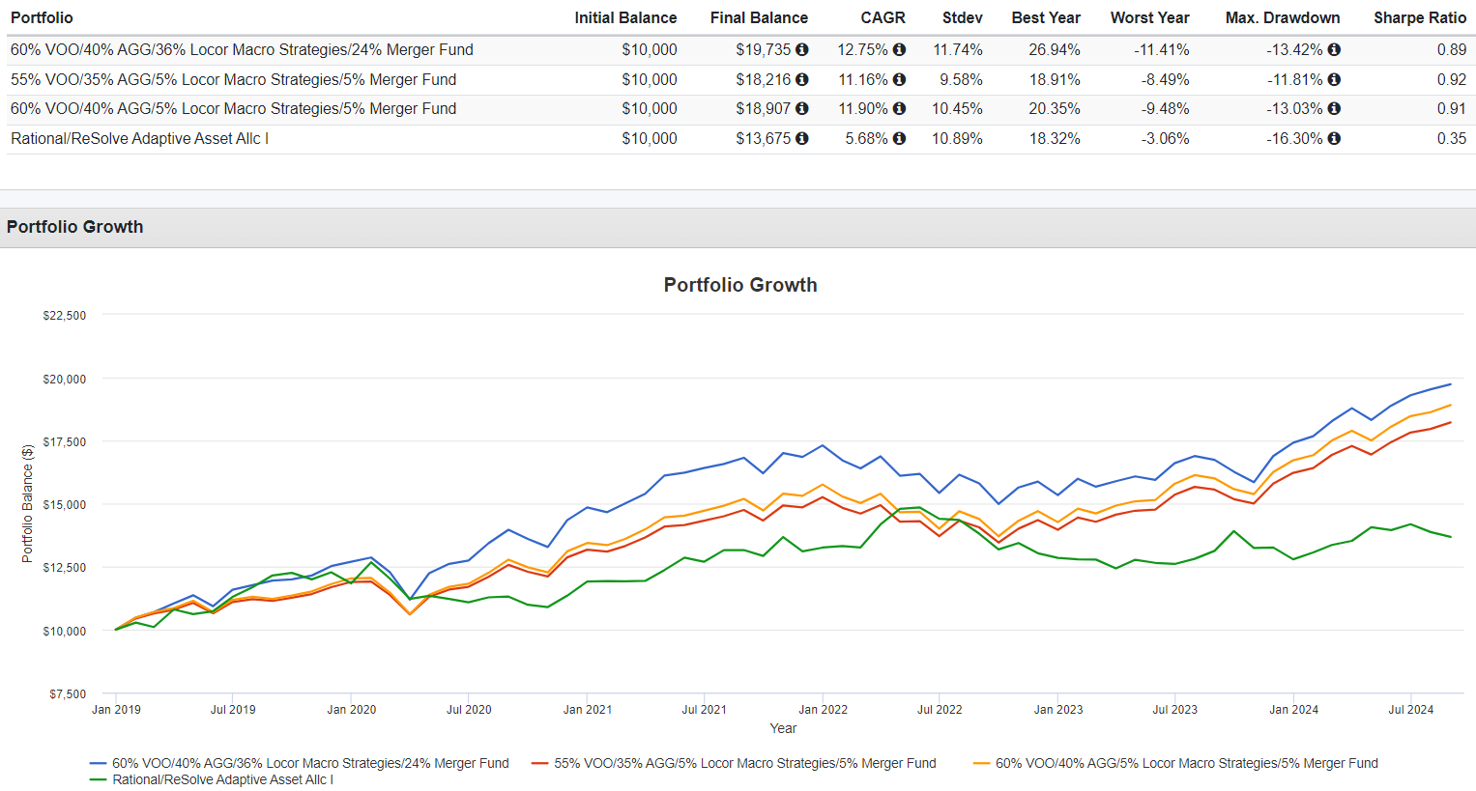The height and width of the screenshot is (791, 1476).
Task: Click info icon next to 11.90% CAGR
Action: (x=899, y=108)
